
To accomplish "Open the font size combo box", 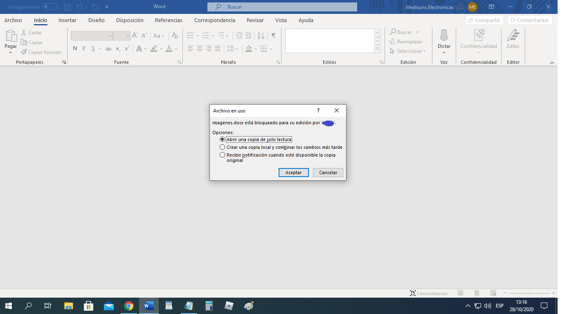I will pos(122,36).
